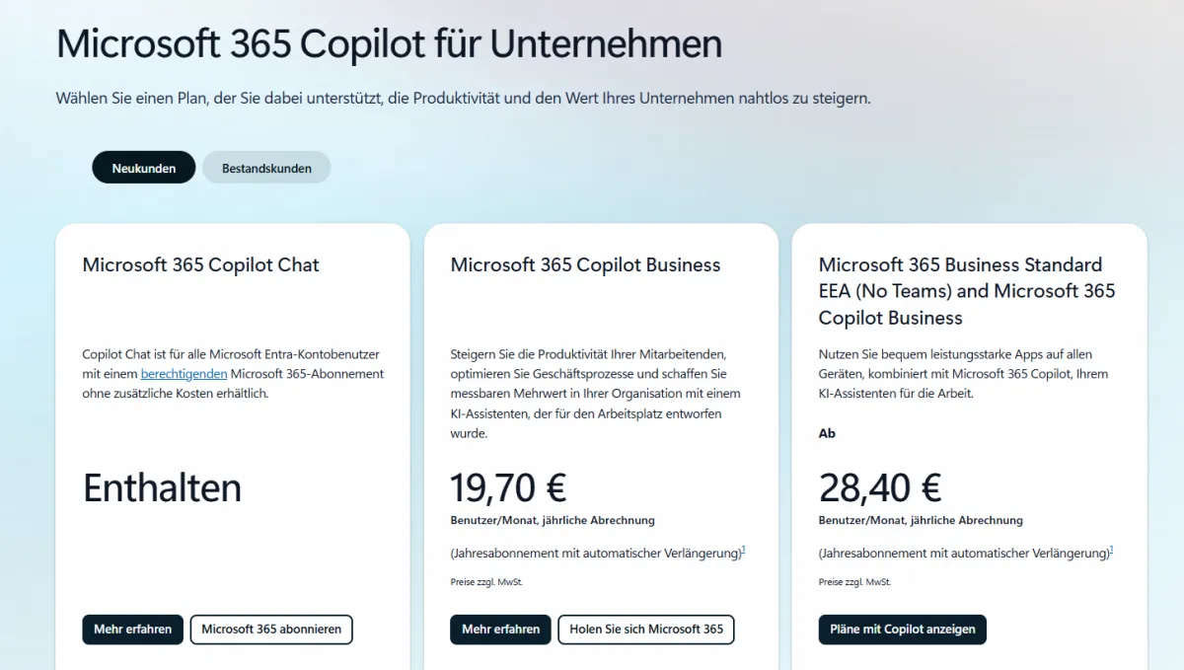Select the Microsoft 365 Copilot Chat heading
The image size is (1184, 670).
(200, 264)
